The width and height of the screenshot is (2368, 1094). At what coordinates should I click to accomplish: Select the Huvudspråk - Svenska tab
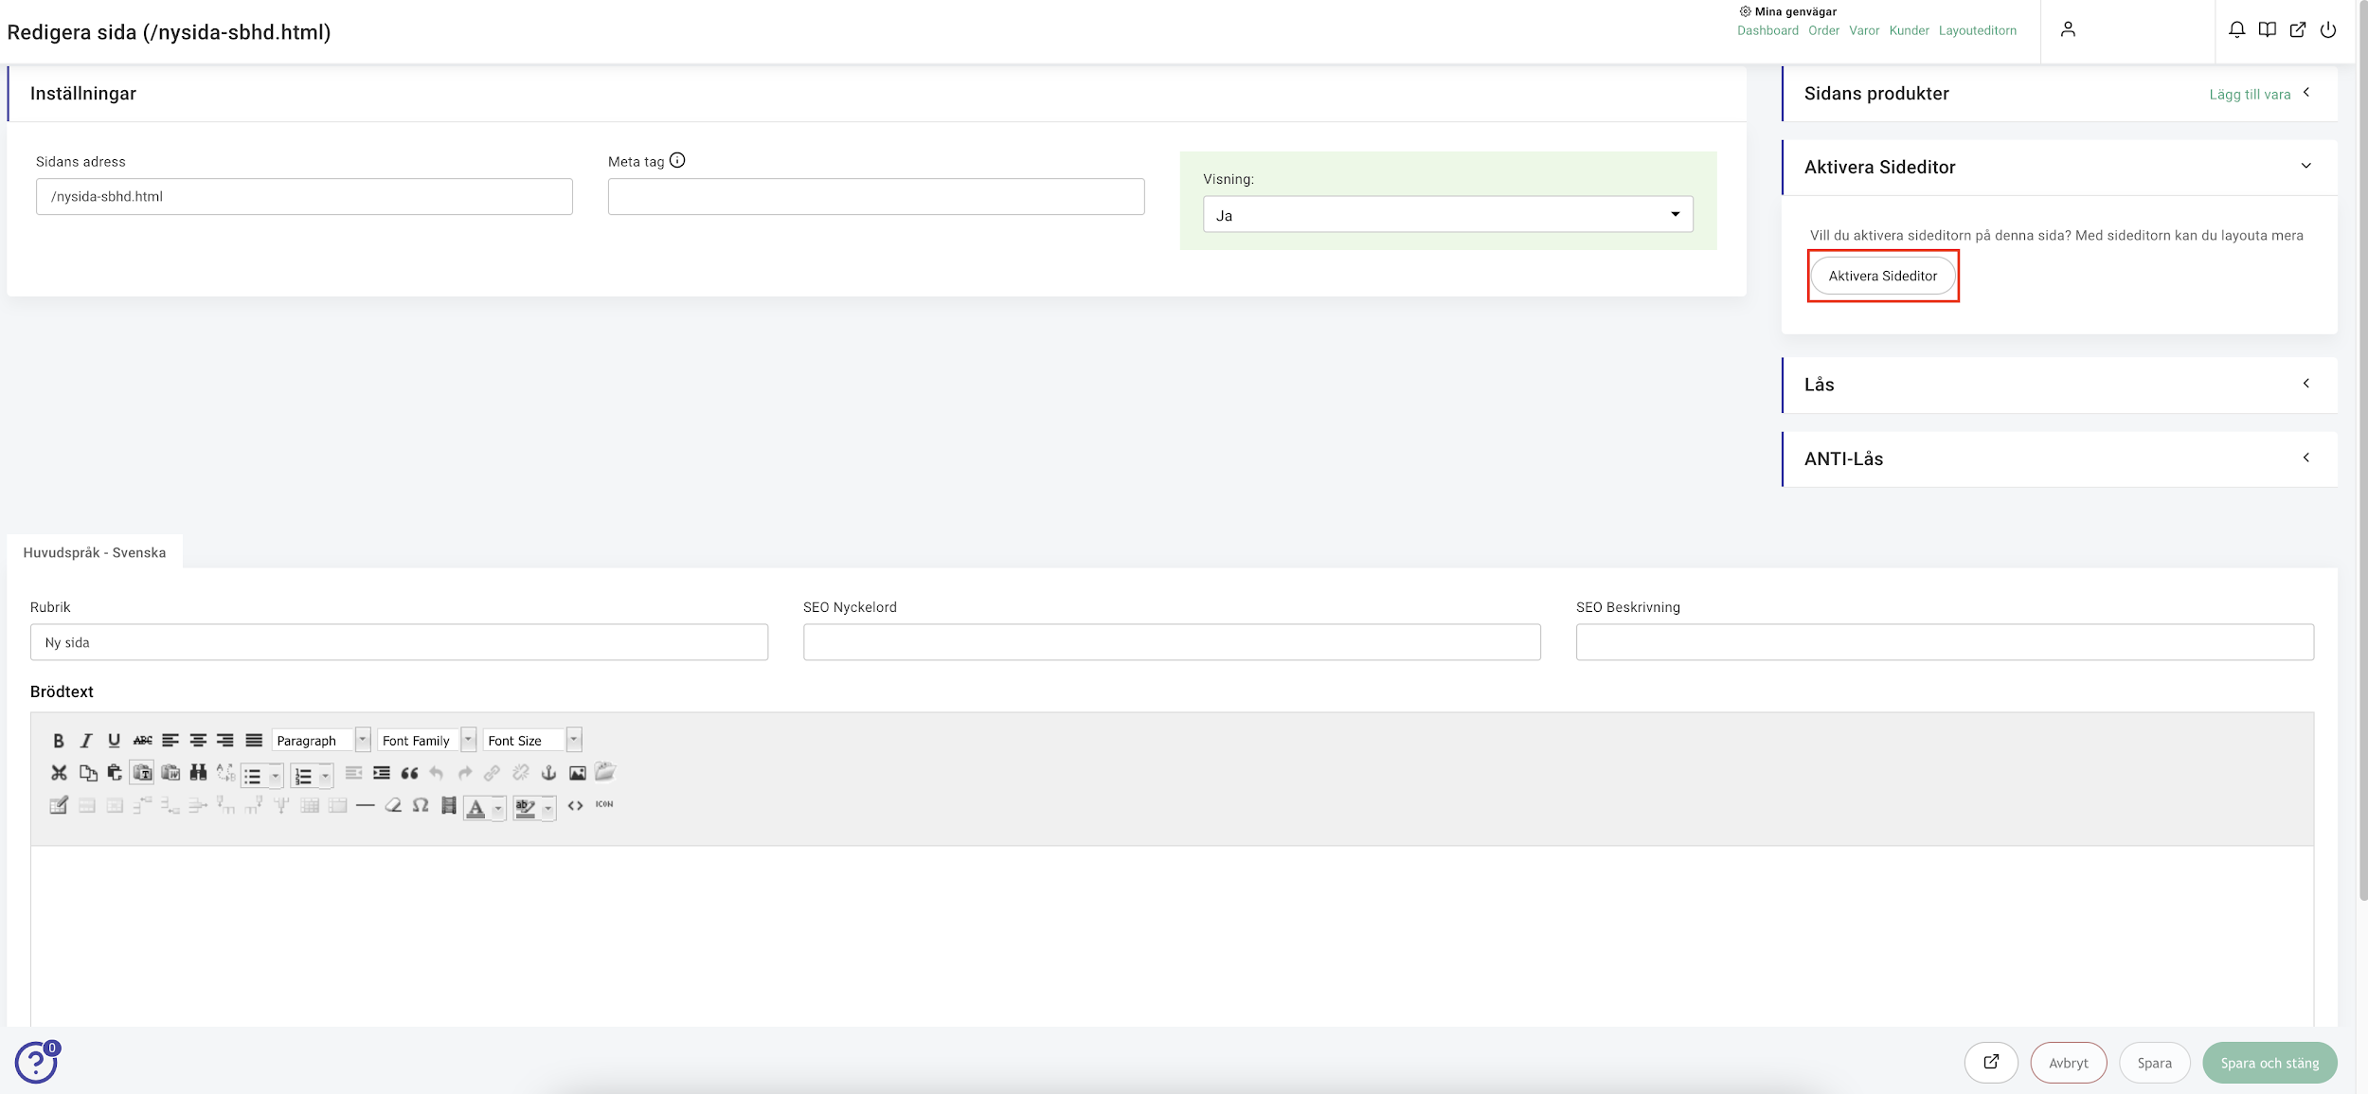tap(95, 552)
